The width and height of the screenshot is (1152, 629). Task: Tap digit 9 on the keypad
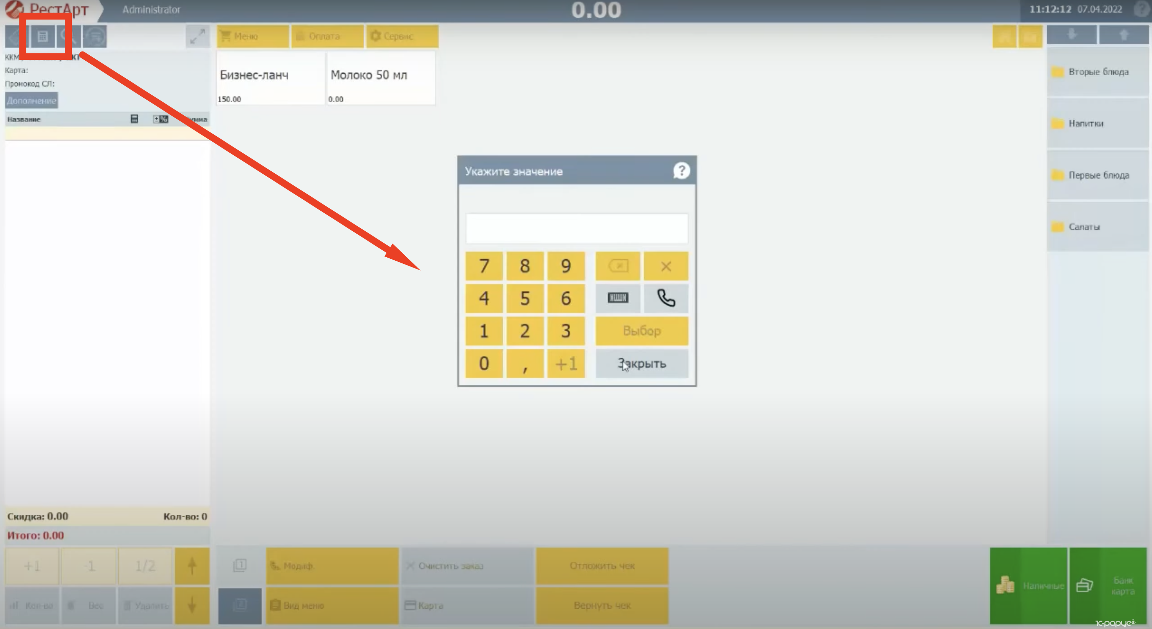coord(566,266)
